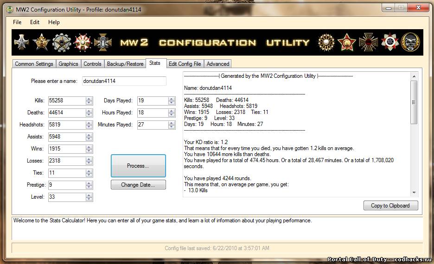Click the Copy to Clipboard button

(x=390, y=206)
